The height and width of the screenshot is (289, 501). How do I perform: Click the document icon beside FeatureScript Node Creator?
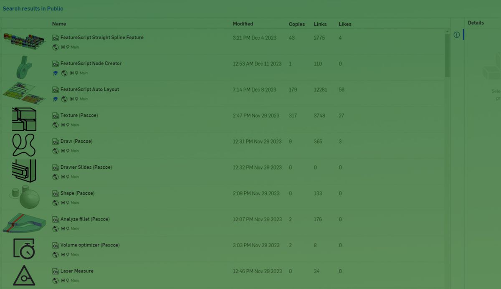(x=56, y=64)
